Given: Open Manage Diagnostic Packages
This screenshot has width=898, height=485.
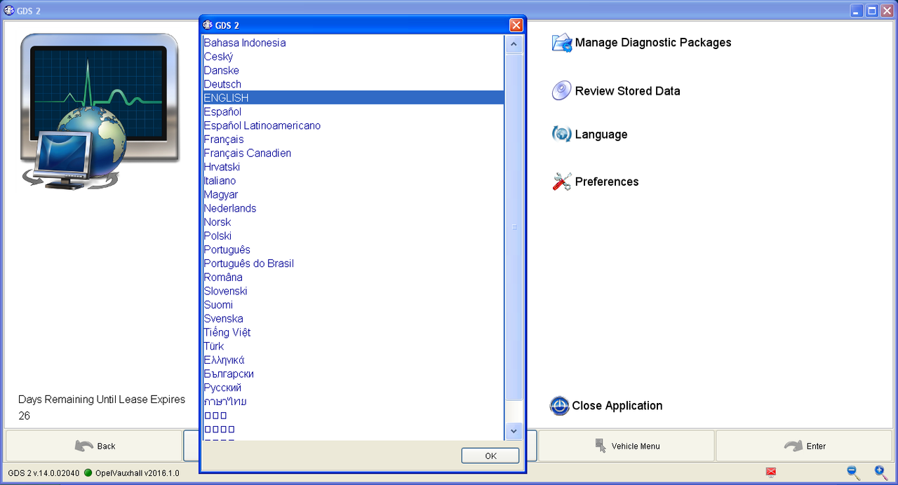Looking at the screenshot, I should pos(653,43).
